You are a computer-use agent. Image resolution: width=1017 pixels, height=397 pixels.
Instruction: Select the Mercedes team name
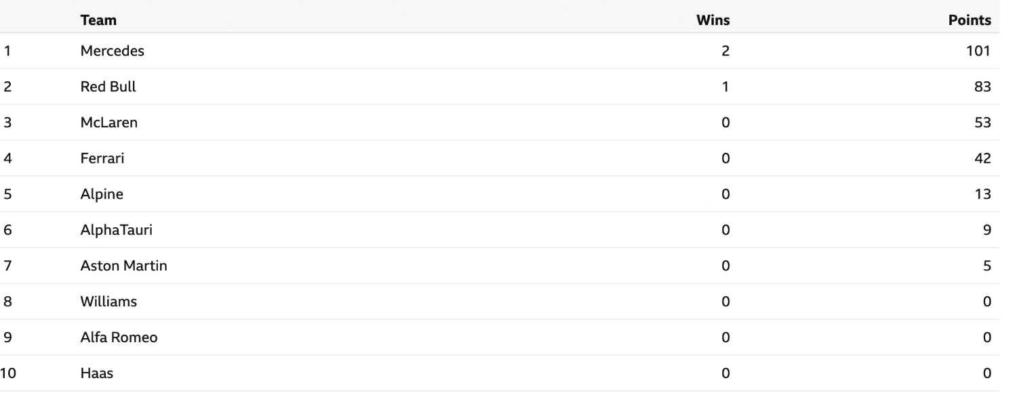[112, 51]
